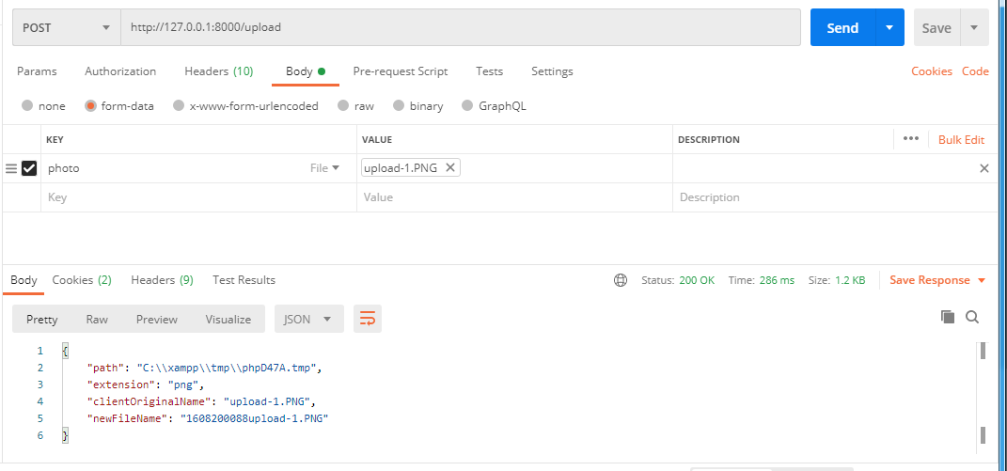Click the globe network icon beside Status
This screenshot has width=1007, height=471.
coord(621,280)
